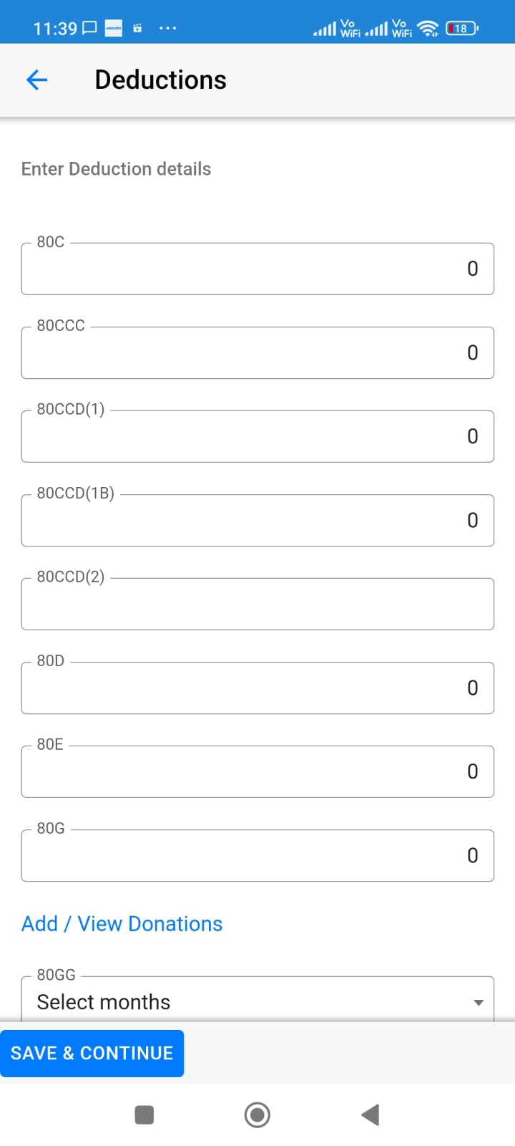Click the 80G donation amount field
This screenshot has width=515, height=1146.
coord(257,855)
